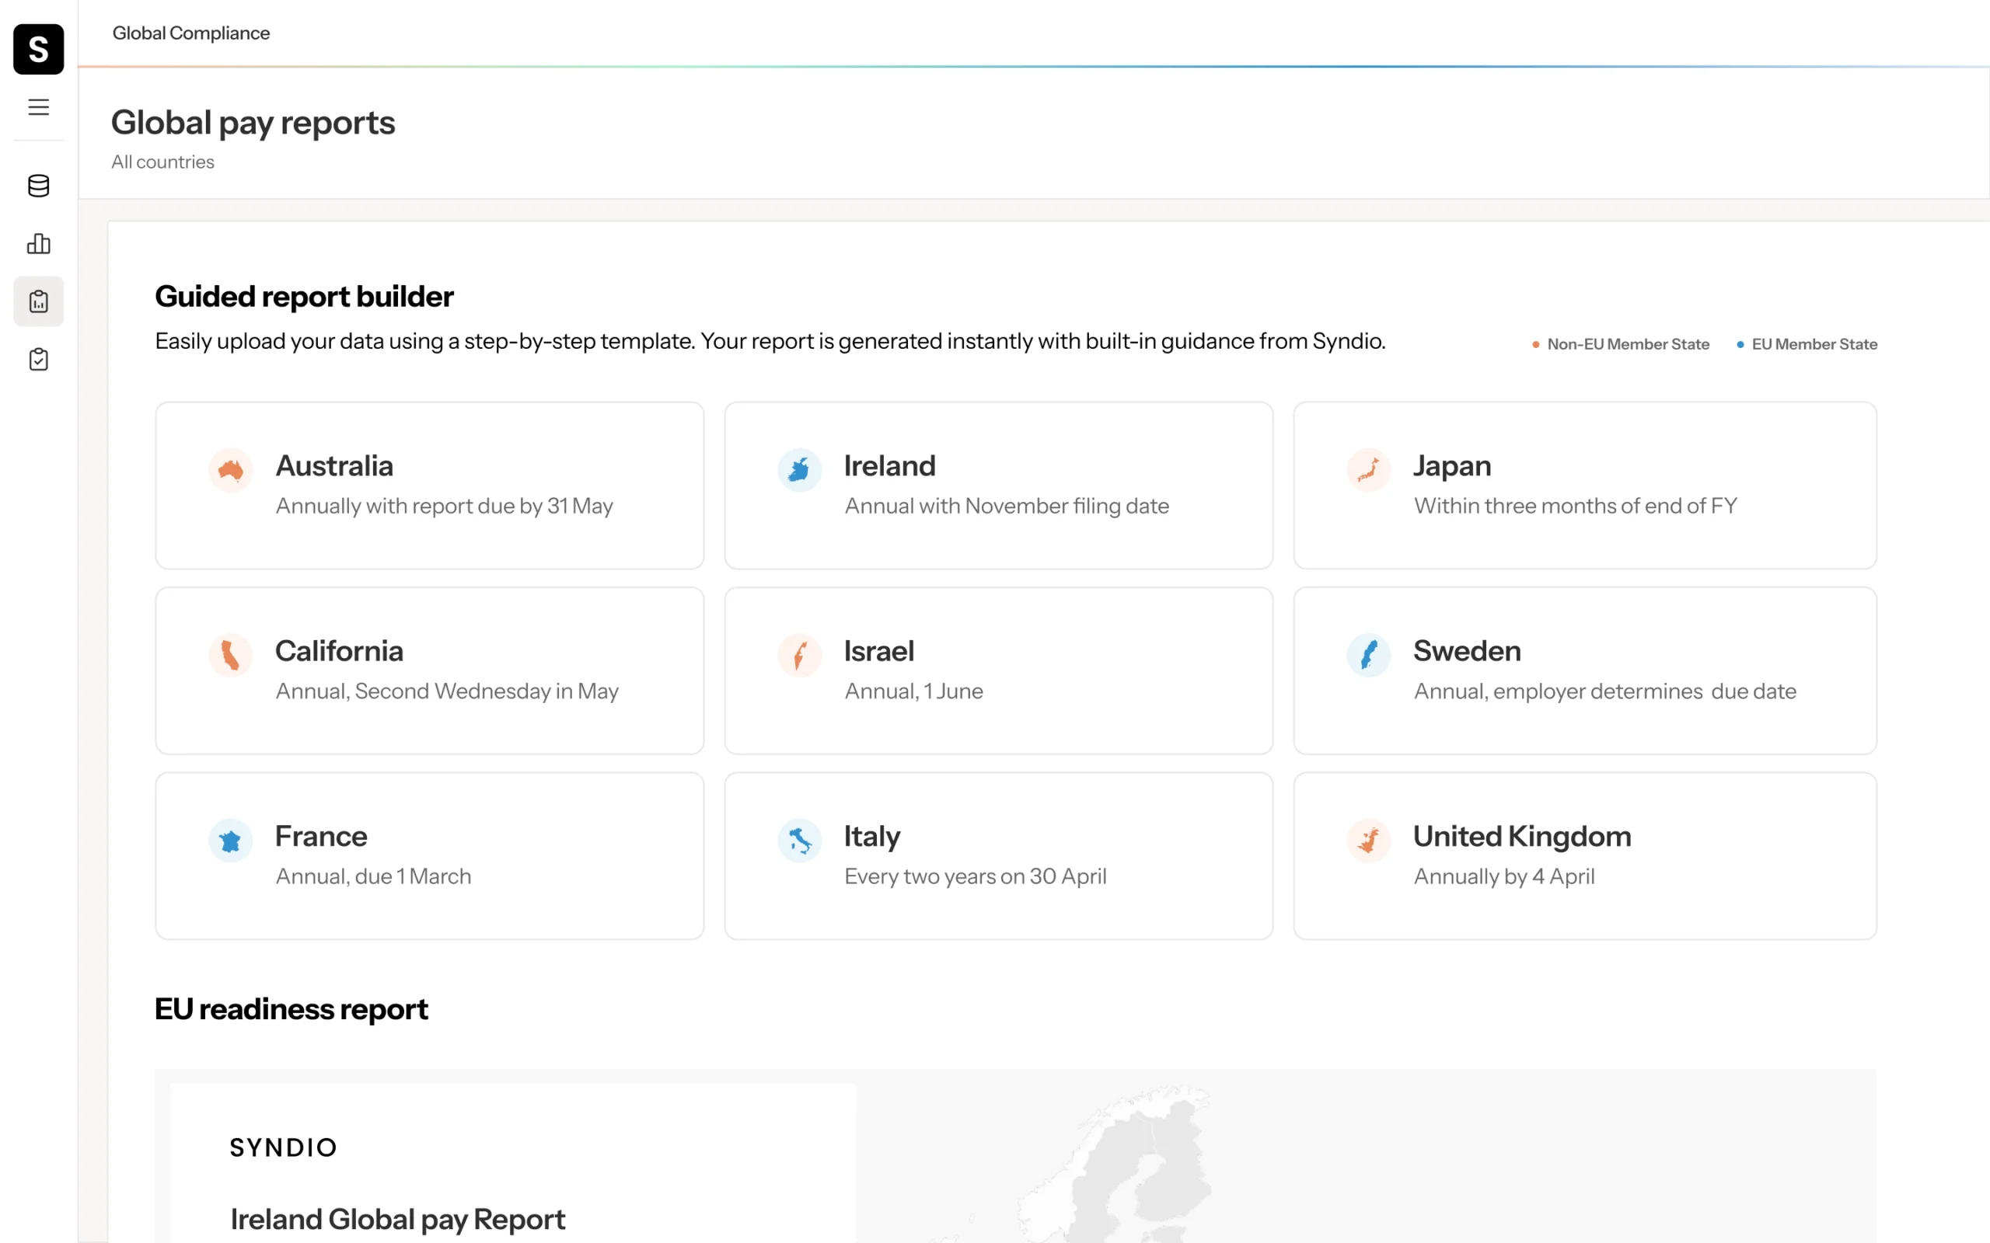This screenshot has width=1990, height=1243.
Task: Click the Syndio S logo
Action: tap(39, 49)
